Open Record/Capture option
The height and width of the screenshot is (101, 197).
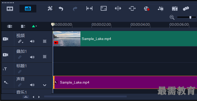[x=147, y=9]
